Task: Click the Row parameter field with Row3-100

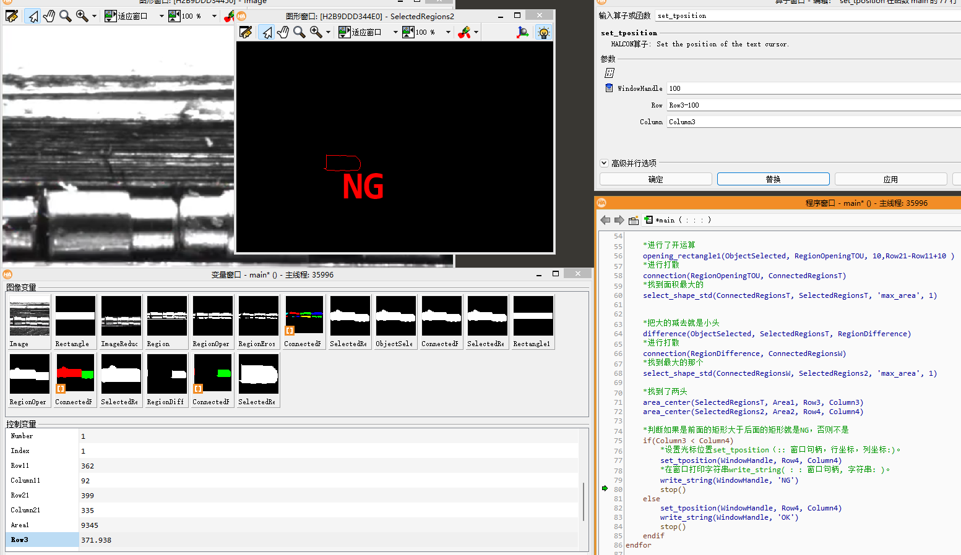Action: [x=814, y=105]
